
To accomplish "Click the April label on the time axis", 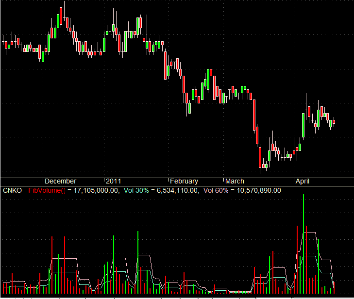I will 303,181.
